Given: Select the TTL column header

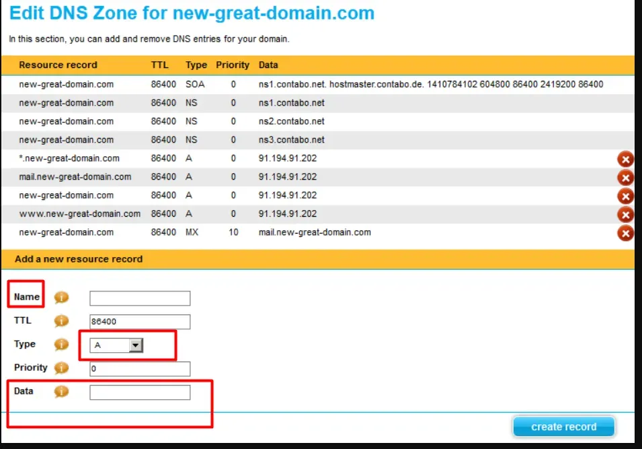Looking at the screenshot, I should pyautogui.click(x=160, y=65).
